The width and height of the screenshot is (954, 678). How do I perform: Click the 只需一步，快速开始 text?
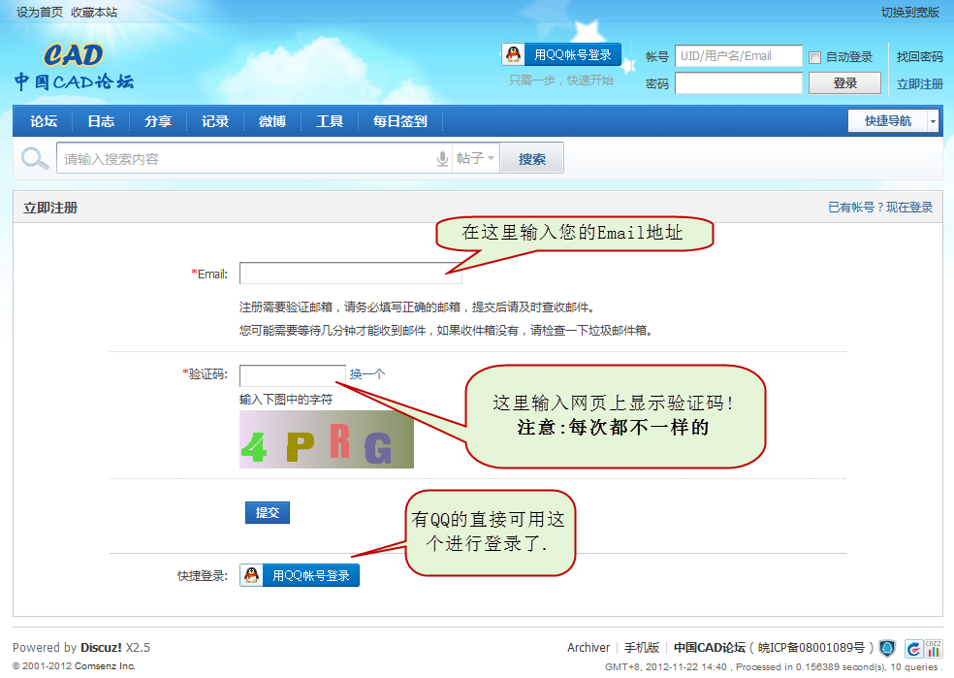561,81
